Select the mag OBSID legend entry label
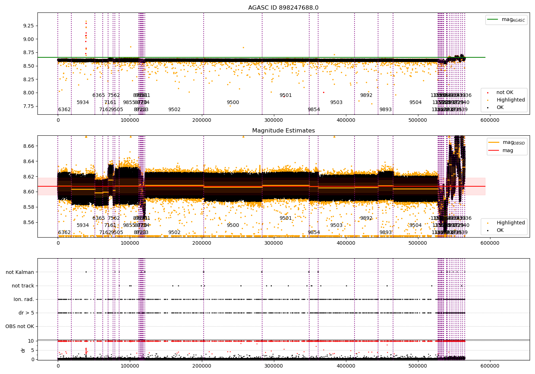 click(x=514, y=142)
